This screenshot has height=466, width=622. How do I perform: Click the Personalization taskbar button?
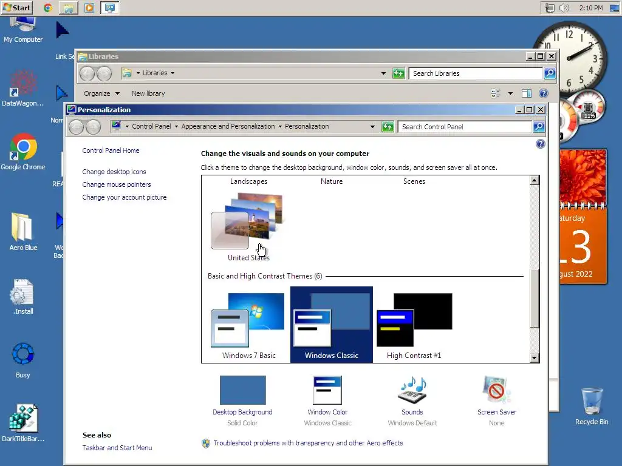pyautogui.click(x=110, y=7)
